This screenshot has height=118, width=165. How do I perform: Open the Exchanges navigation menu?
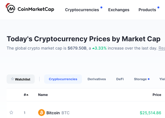[x=119, y=10]
